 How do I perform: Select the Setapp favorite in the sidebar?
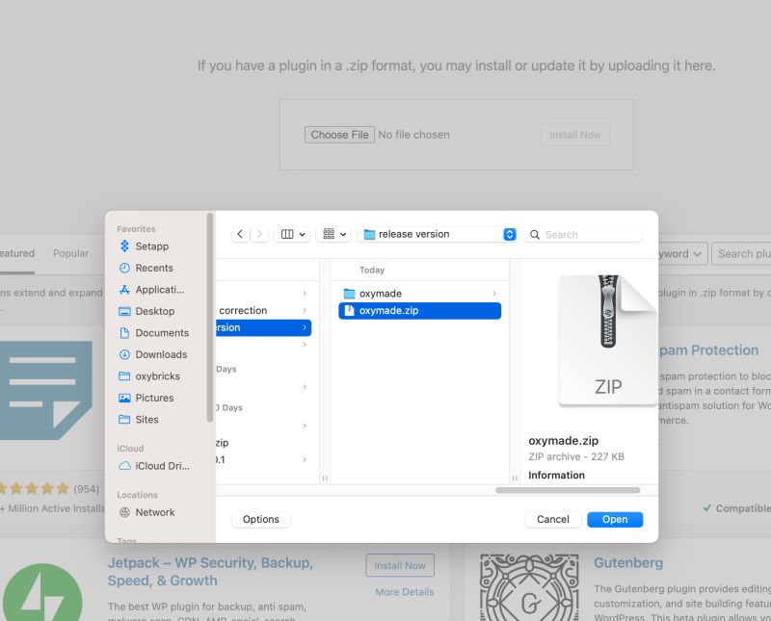154,246
